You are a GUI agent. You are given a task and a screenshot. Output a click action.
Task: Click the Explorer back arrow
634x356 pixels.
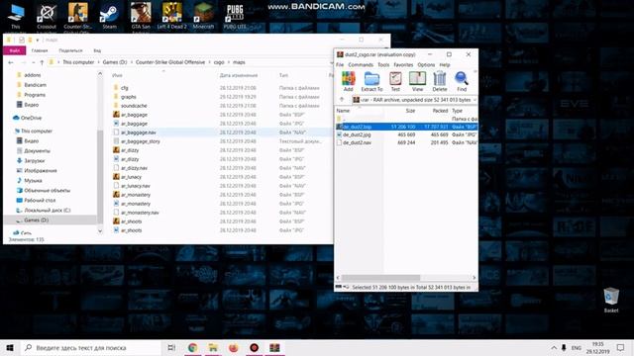coord(11,62)
